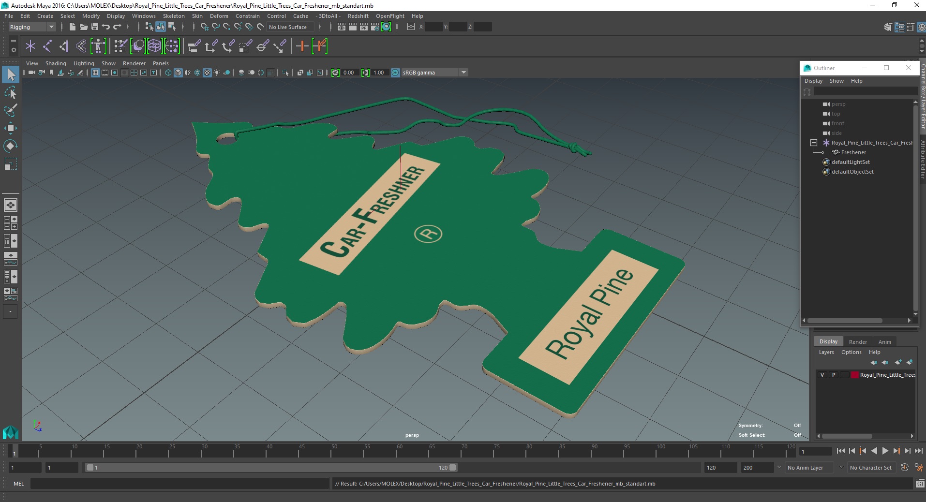
Task: Click the Create Joint shelf icon
Action: point(47,46)
